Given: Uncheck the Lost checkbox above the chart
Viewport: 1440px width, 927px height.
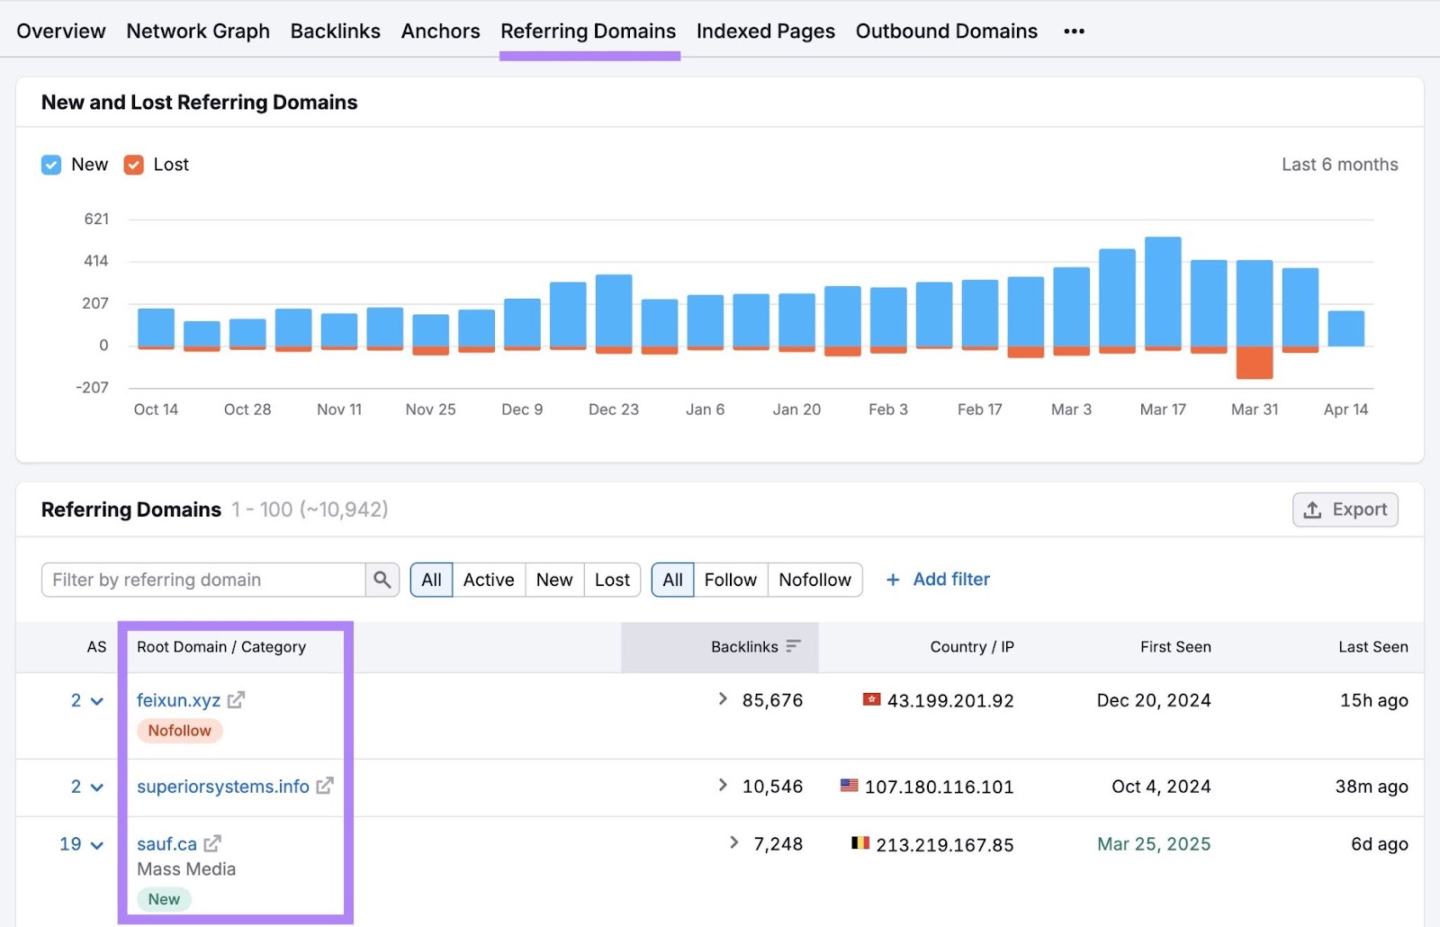Looking at the screenshot, I should pyautogui.click(x=133, y=164).
